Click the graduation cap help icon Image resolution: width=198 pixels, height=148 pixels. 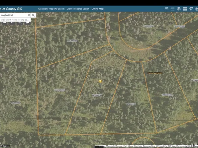coord(191,9)
